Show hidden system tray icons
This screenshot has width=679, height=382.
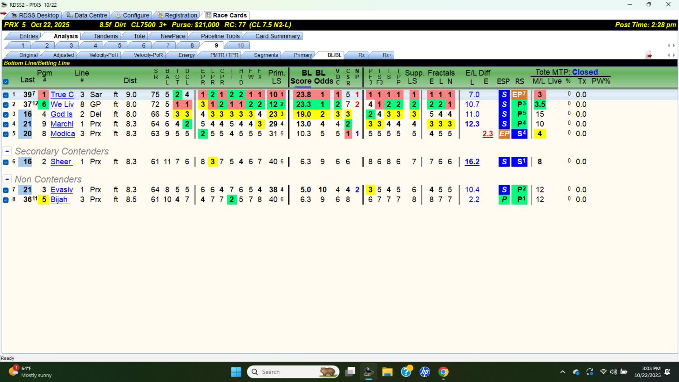[562, 372]
